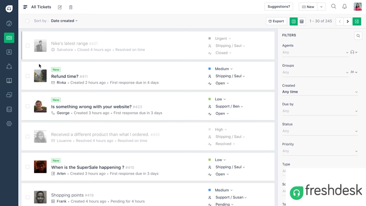Screen dimensions: 366x206
Task: Switch to table view layout icon
Action: coord(302,21)
